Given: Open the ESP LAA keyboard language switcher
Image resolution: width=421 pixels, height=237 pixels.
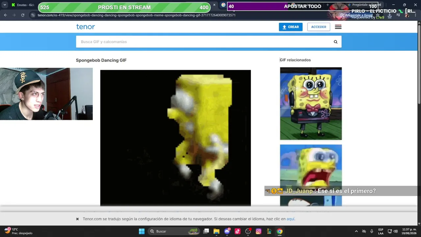Looking at the screenshot, I should tap(381, 231).
